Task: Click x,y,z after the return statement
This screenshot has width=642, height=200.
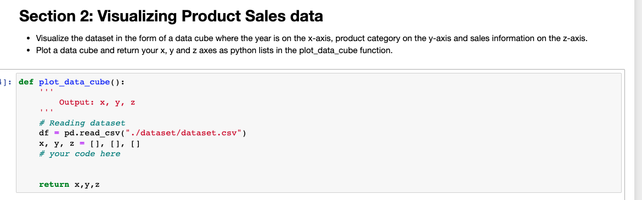Action: pyautogui.click(x=87, y=185)
